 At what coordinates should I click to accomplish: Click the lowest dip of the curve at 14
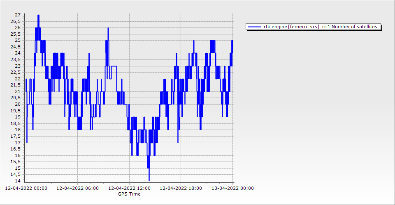(149, 180)
